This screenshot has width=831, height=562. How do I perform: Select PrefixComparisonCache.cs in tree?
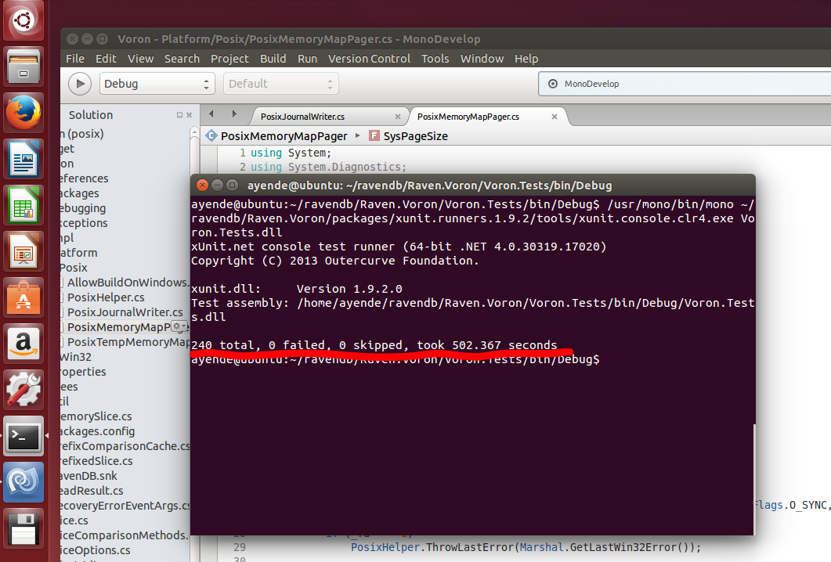pyautogui.click(x=125, y=446)
